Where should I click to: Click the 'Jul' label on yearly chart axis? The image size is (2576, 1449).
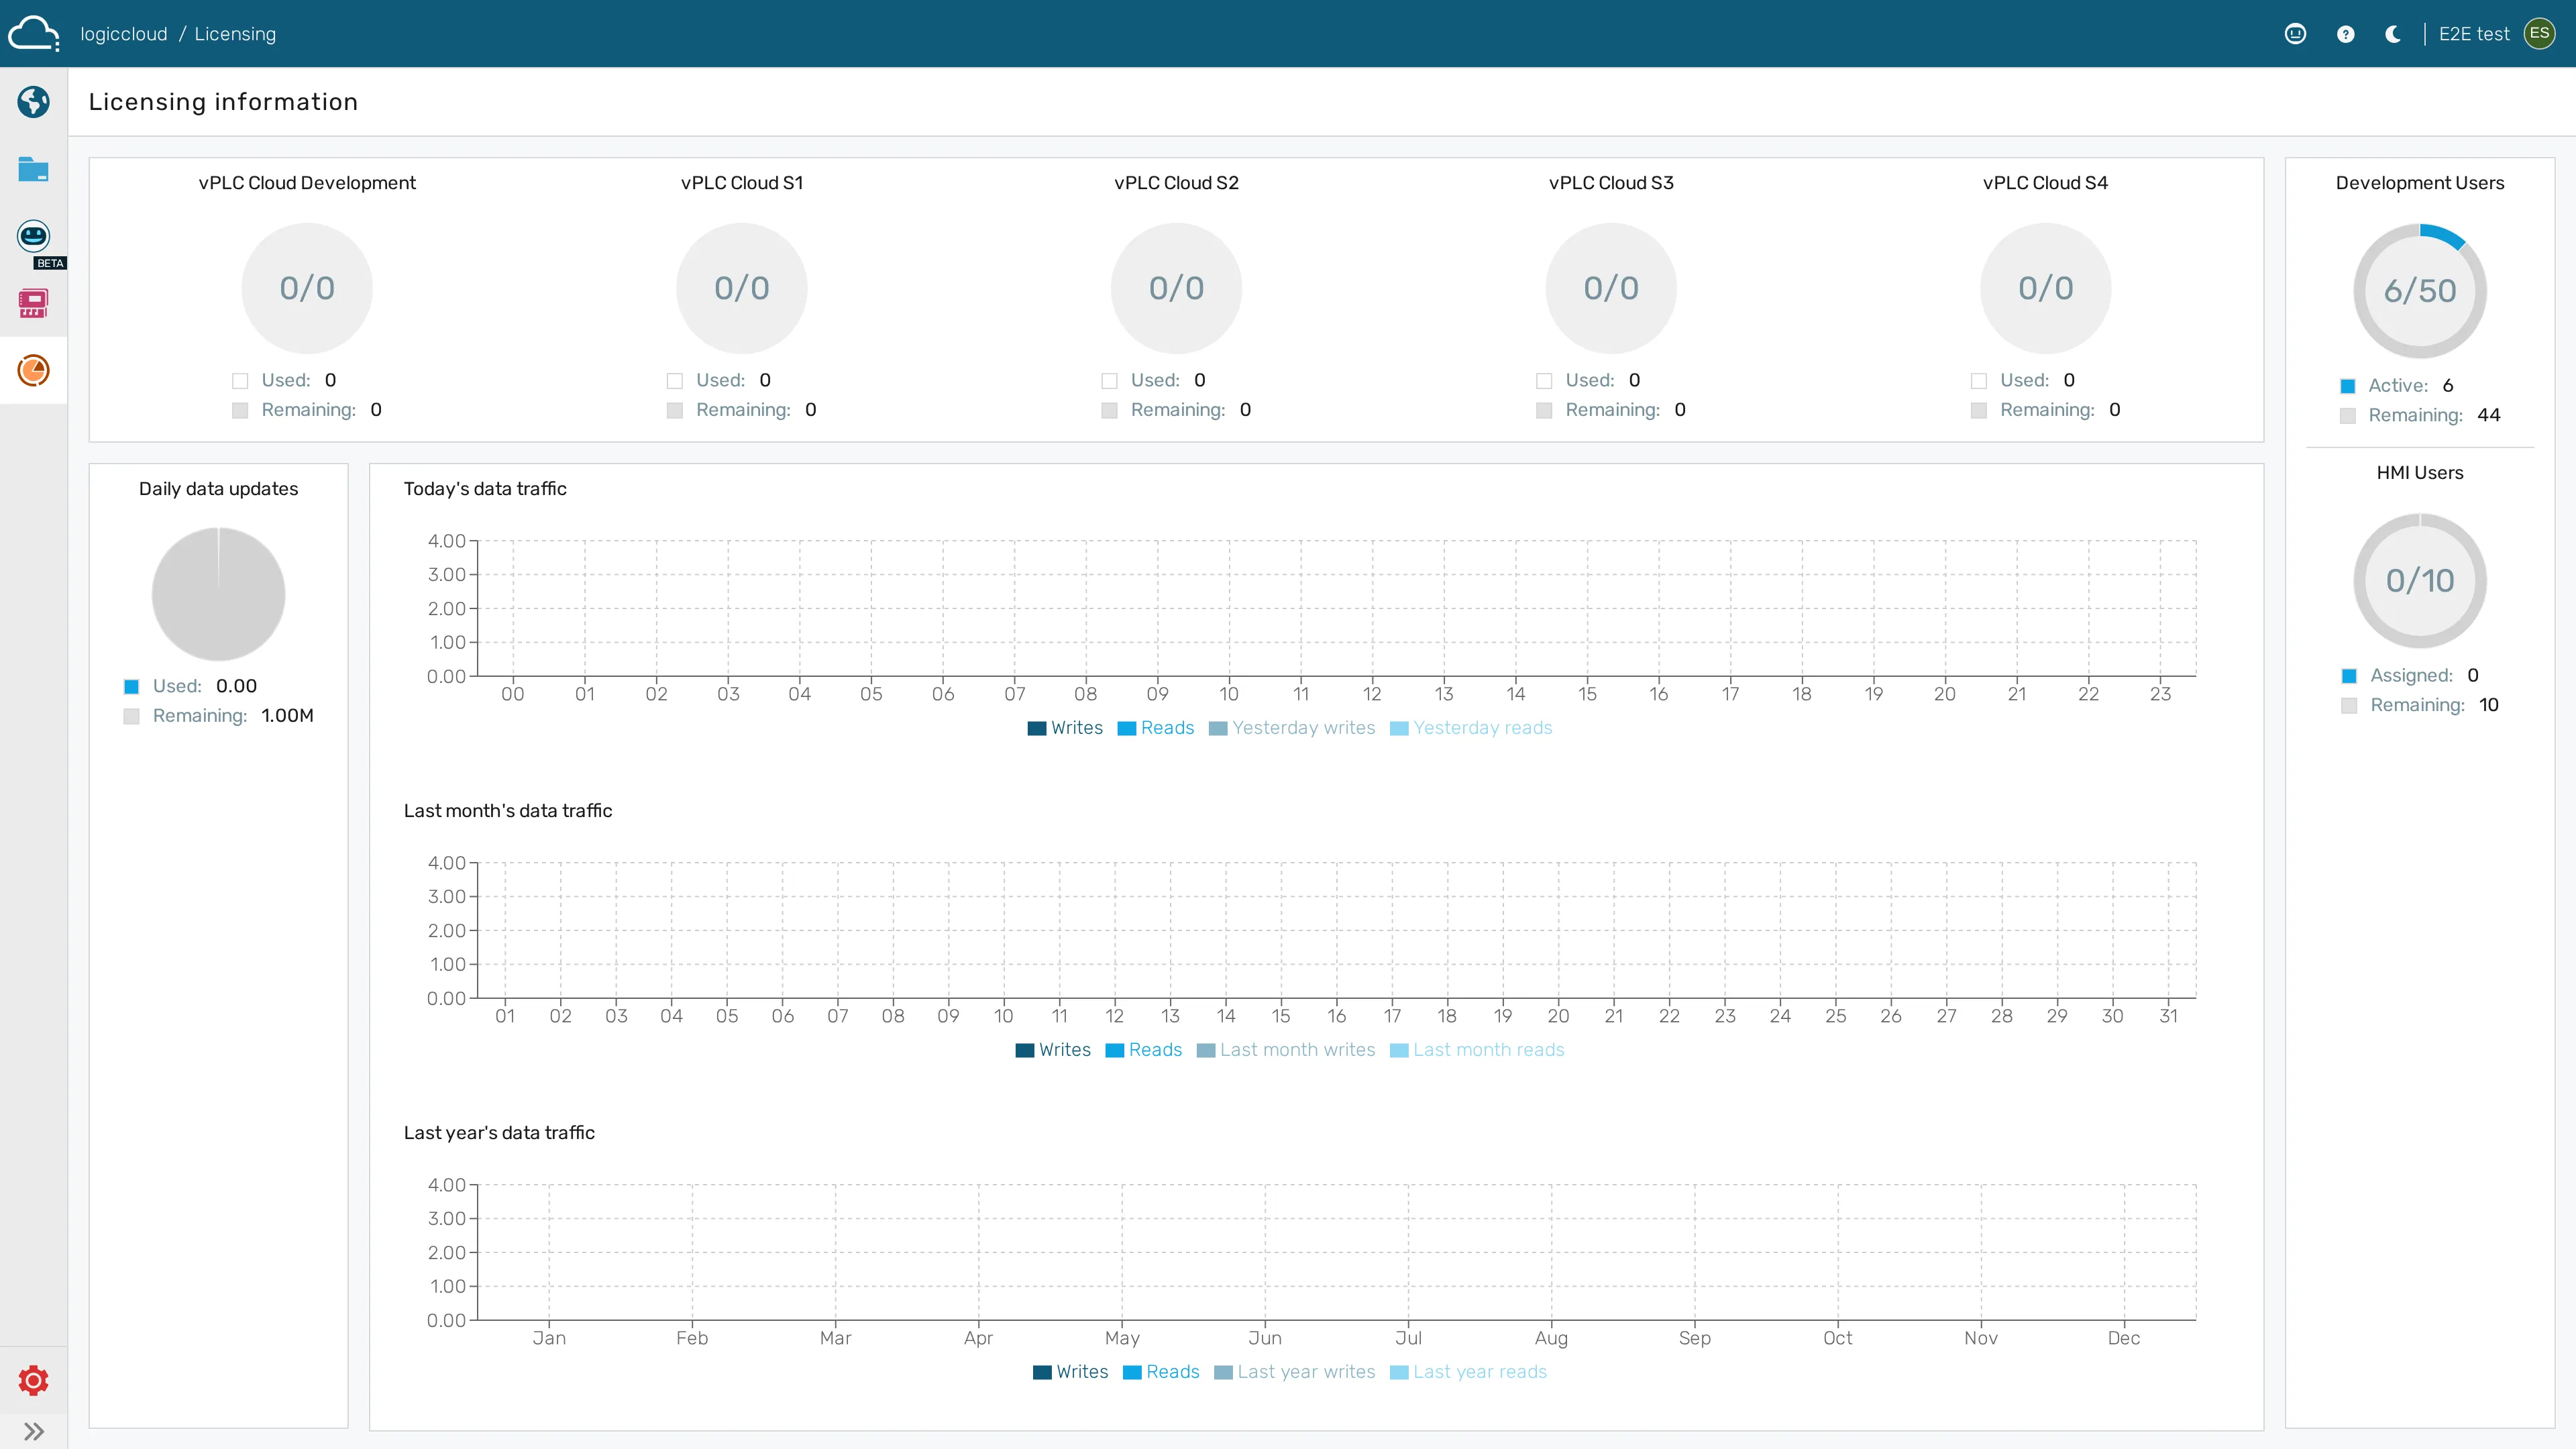pyautogui.click(x=1408, y=1337)
